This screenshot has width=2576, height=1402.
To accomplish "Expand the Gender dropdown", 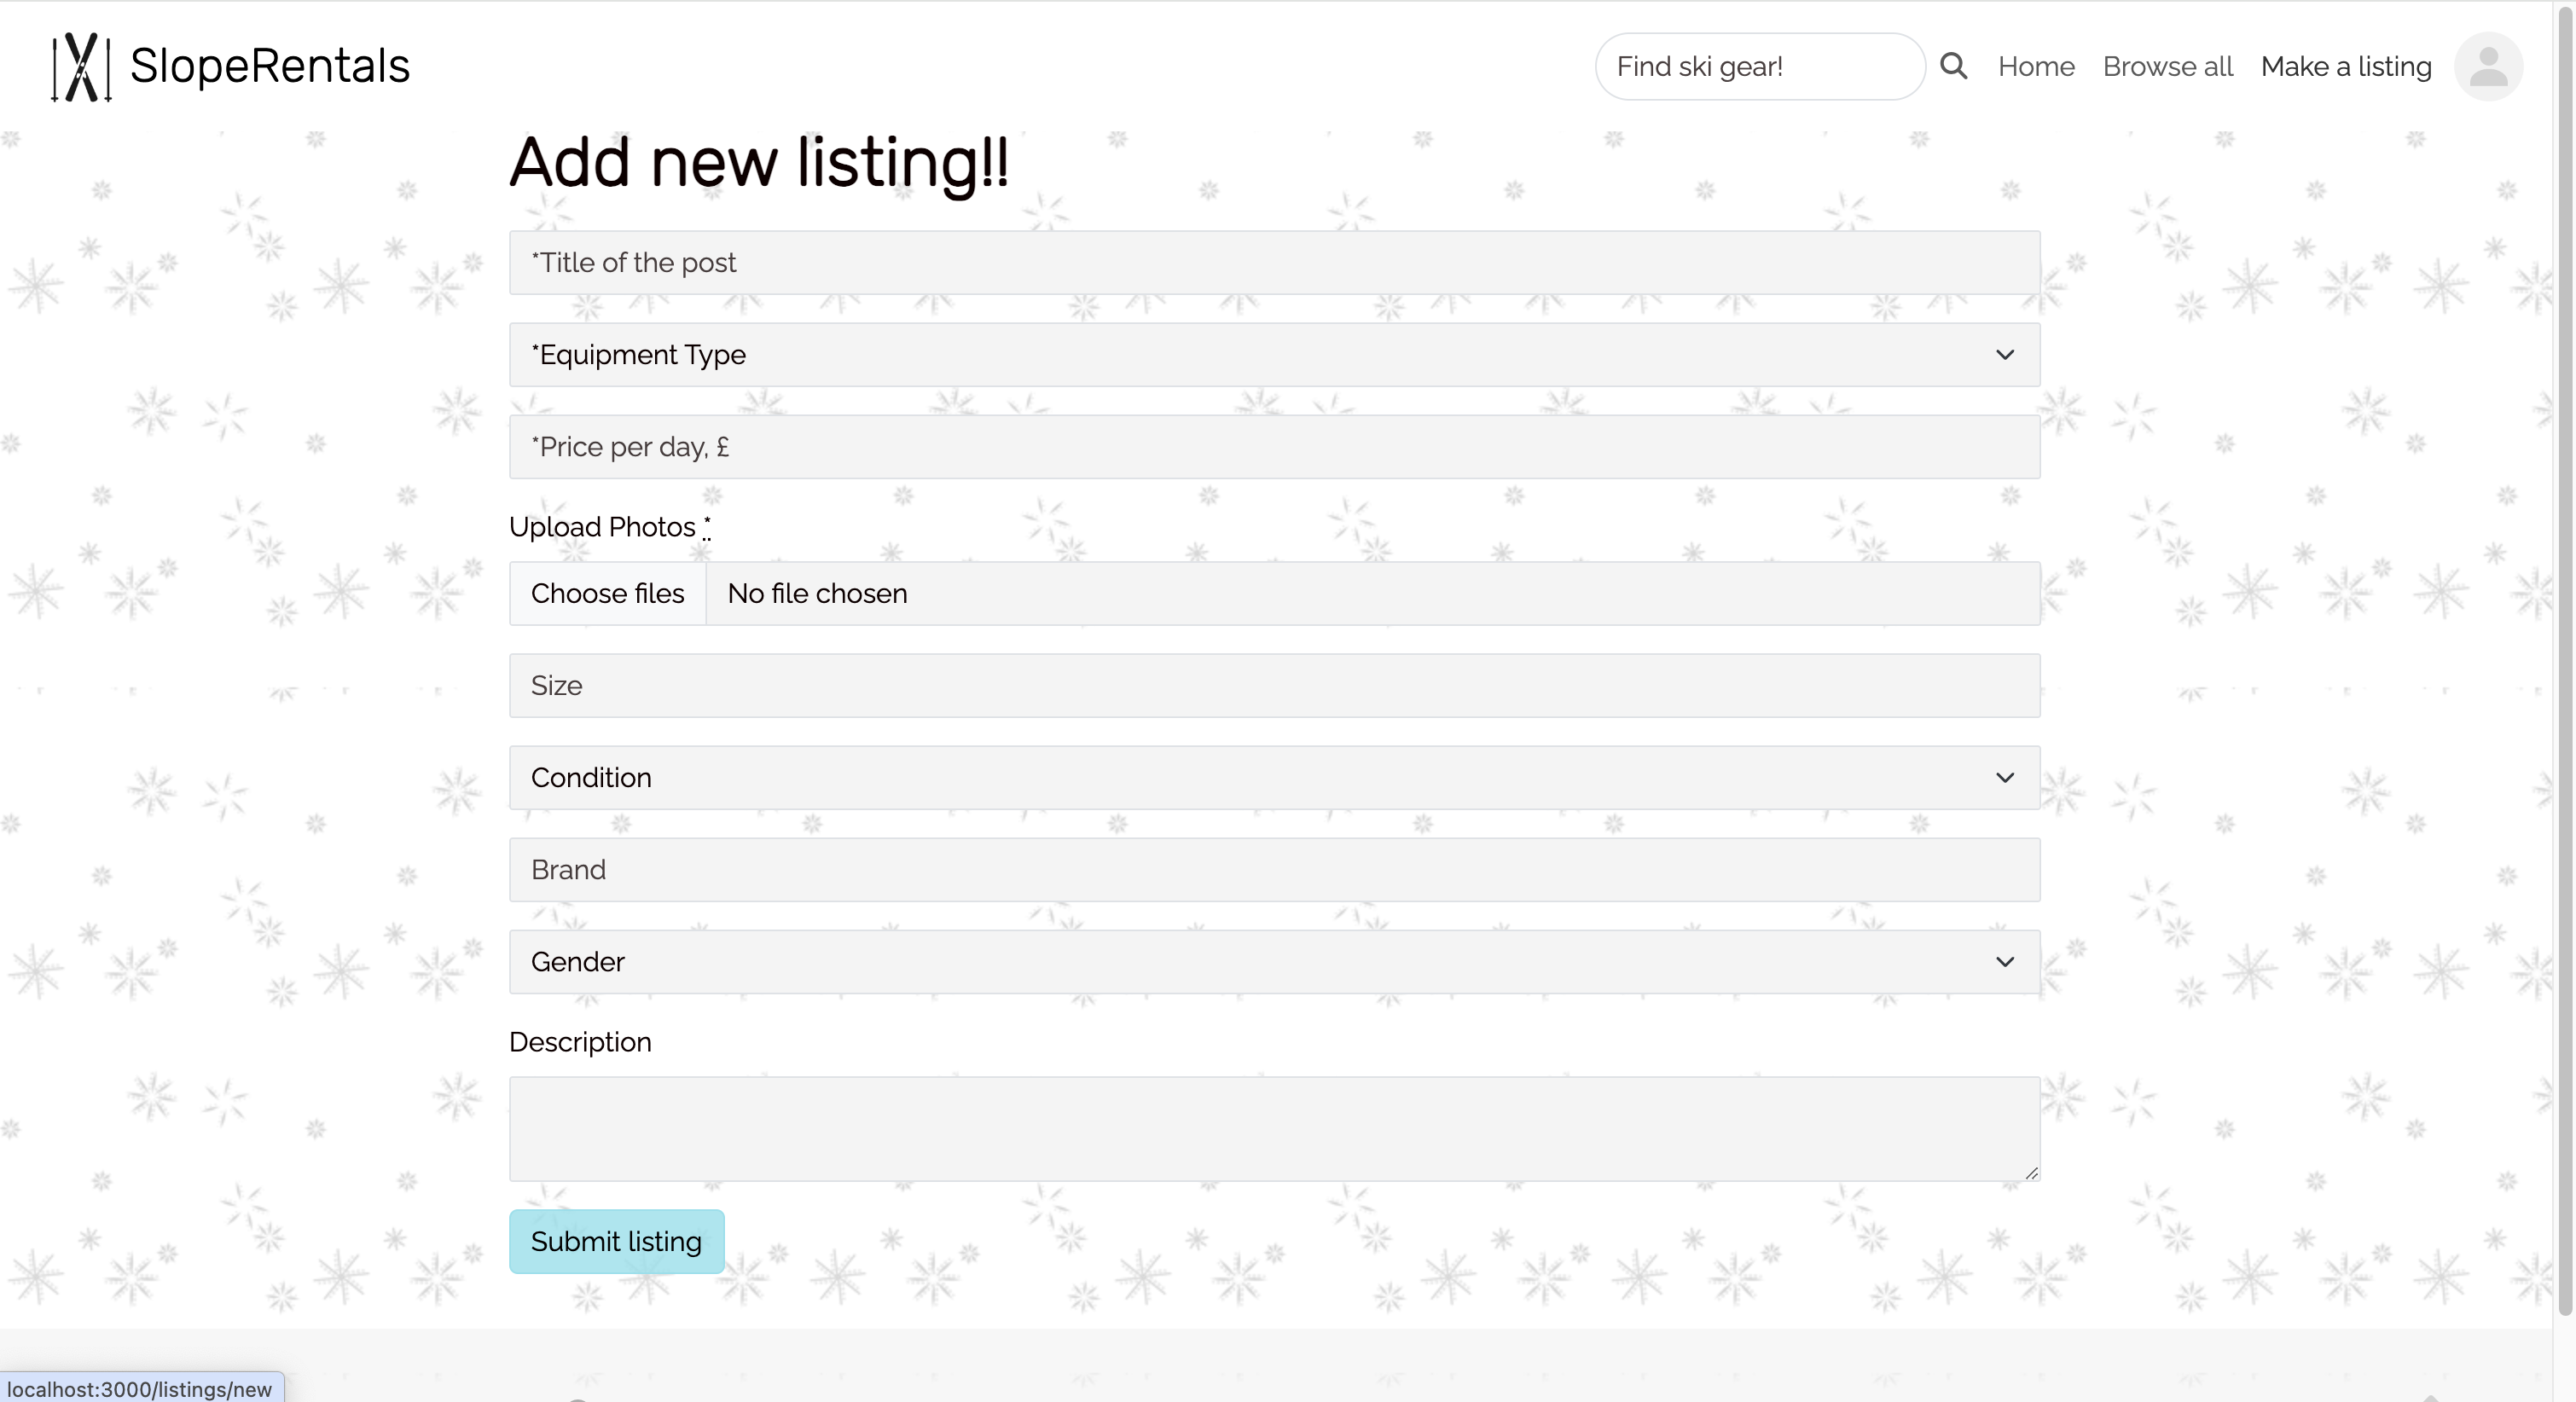I will [x=1273, y=961].
